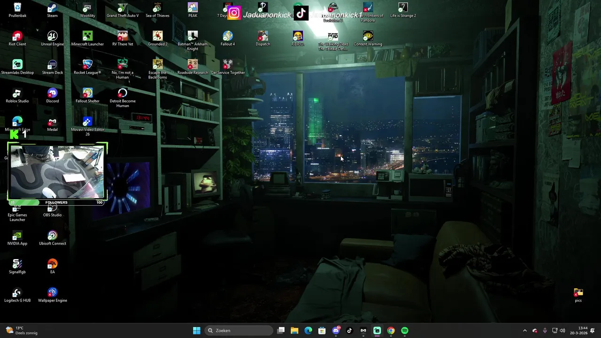601x338 pixels.
Task: Switch to Discord in the taskbar
Action: [336, 330]
